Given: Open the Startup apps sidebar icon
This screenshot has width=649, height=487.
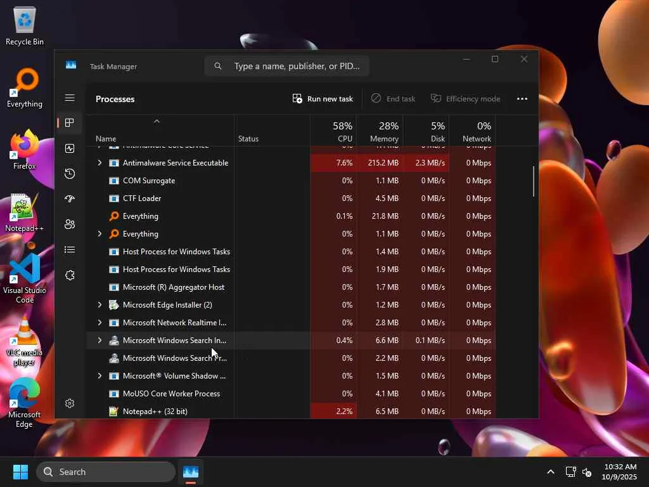Looking at the screenshot, I should point(70,198).
